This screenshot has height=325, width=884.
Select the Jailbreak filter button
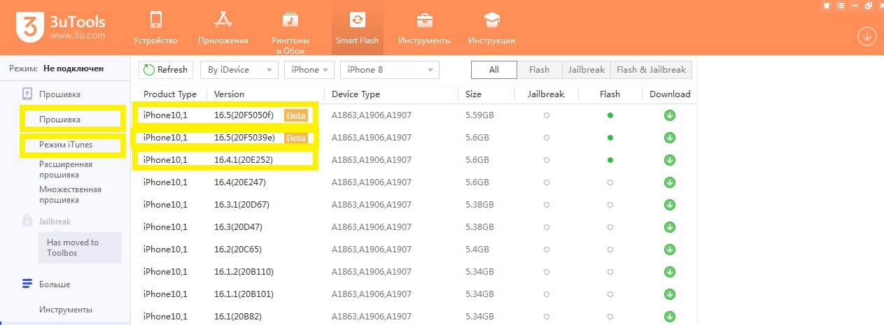click(586, 69)
